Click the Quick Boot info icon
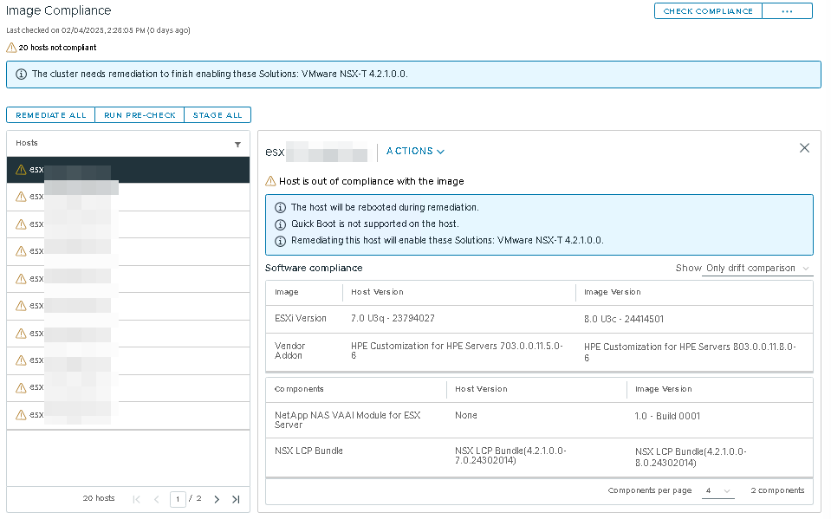Viewport: 831px width, 519px height. point(280,224)
